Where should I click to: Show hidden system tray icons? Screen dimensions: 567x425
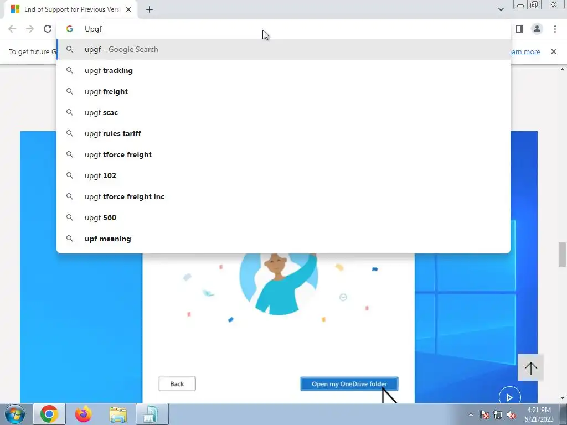(471, 414)
